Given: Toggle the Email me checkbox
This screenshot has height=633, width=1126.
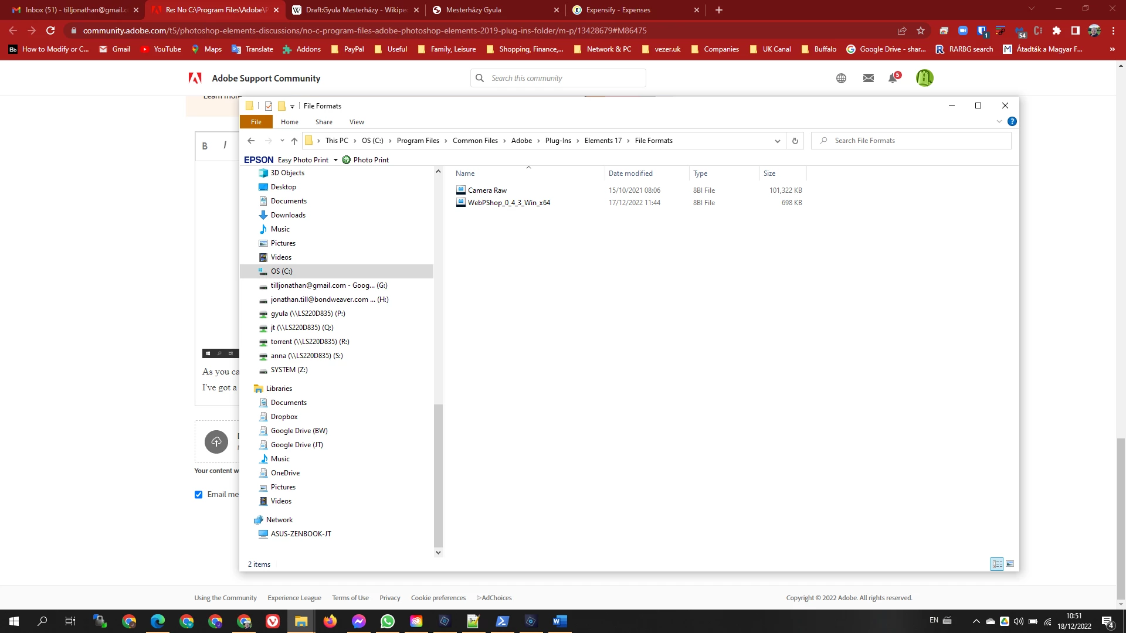Looking at the screenshot, I should tap(199, 495).
